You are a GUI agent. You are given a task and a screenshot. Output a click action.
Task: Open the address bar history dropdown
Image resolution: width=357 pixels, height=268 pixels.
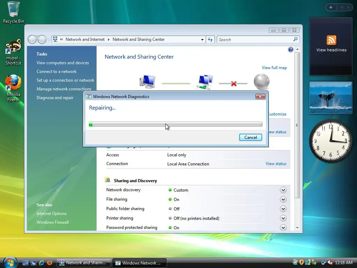202,40
